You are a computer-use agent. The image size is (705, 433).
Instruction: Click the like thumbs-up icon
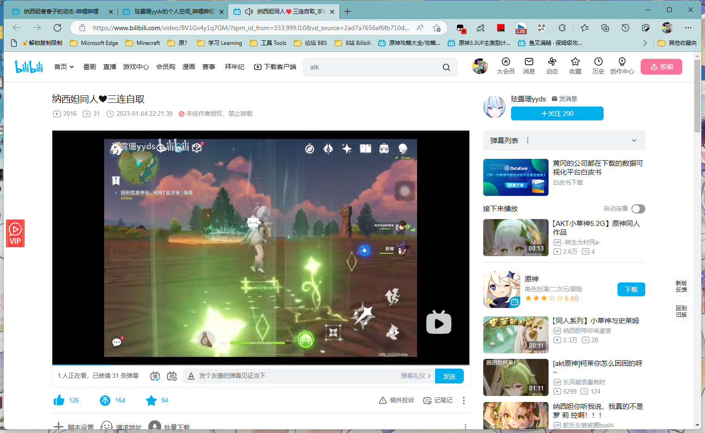coord(59,400)
